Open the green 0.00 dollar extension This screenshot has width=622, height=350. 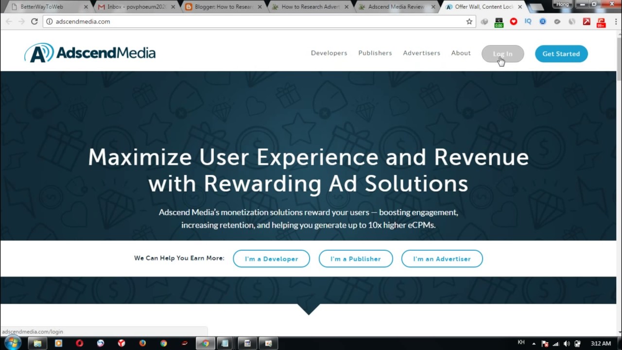(499, 22)
